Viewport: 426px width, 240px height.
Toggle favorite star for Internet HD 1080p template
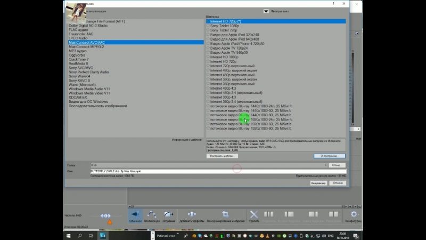pyautogui.click(x=208, y=57)
